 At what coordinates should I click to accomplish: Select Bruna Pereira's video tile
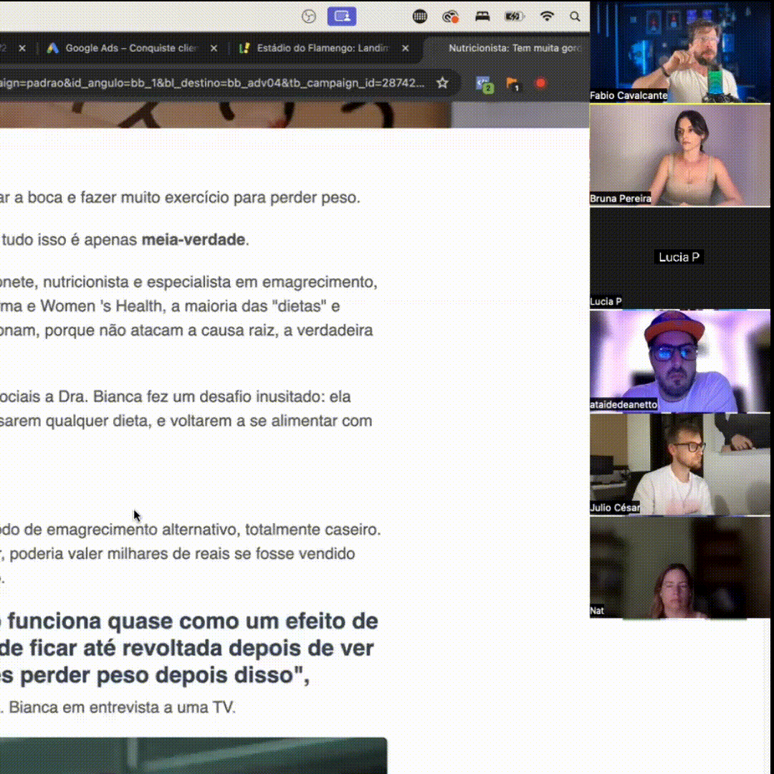[679, 155]
